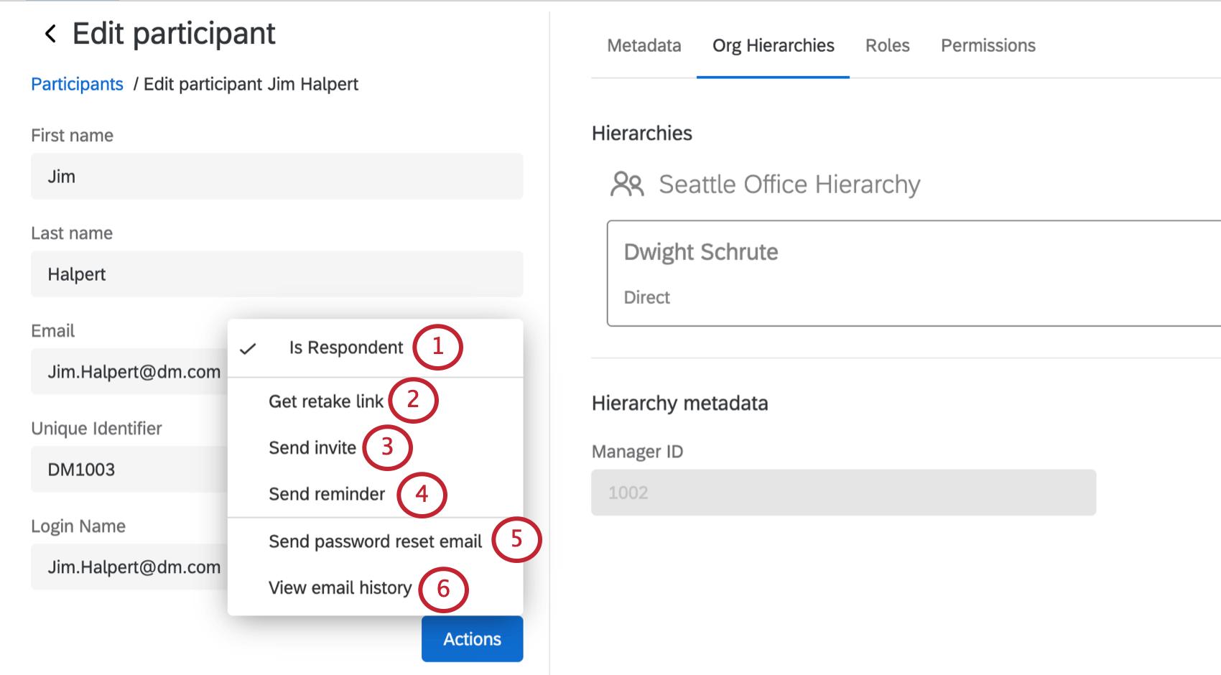Screen dimensions: 1221x675
Task: Open the Roles tab
Action: tap(887, 45)
